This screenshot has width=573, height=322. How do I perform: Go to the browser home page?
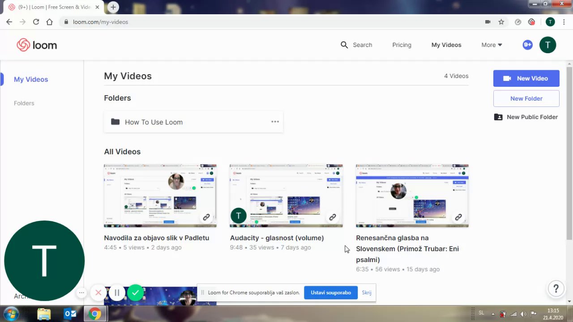click(x=49, y=22)
